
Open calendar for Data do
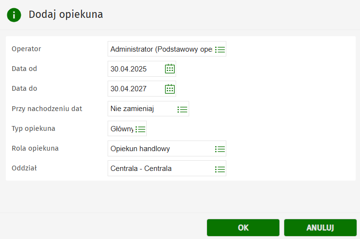(170, 89)
